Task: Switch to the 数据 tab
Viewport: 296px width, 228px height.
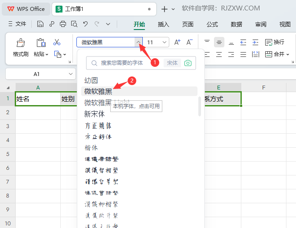Action: click(237, 24)
